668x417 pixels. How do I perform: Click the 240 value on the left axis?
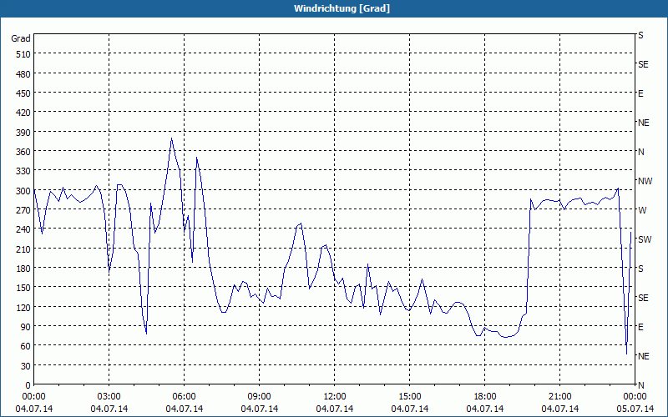(x=23, y=230)
